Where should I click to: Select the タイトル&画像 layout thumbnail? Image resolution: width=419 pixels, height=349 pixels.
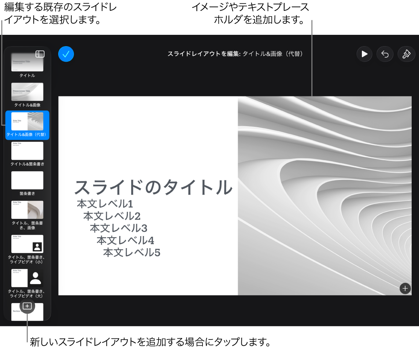27,92
